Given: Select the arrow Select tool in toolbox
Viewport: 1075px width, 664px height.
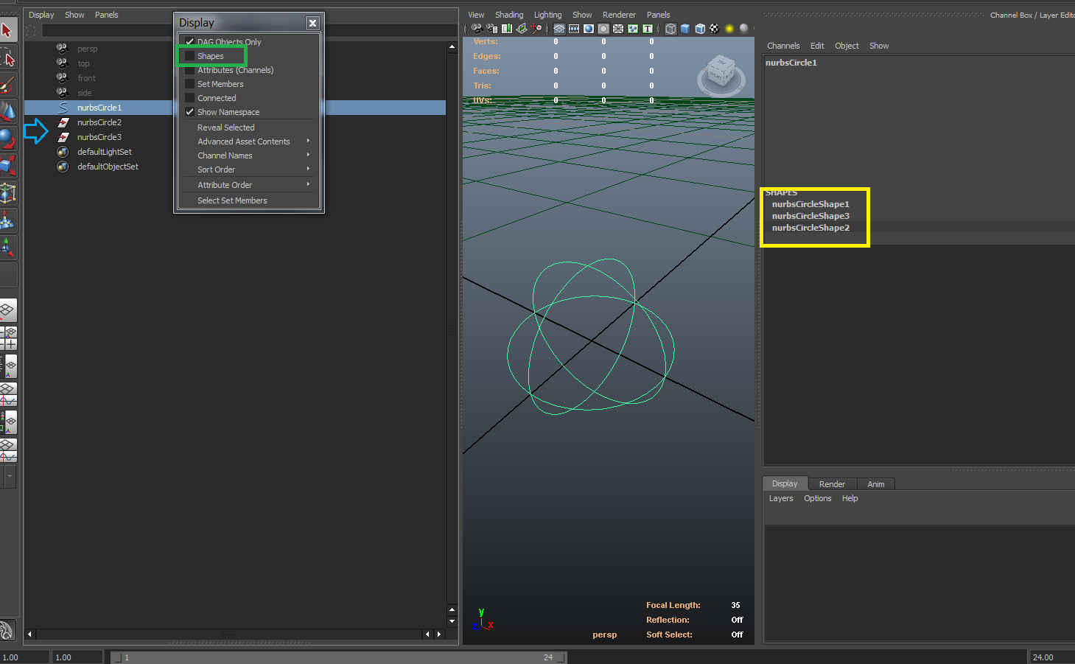Looking at the screenshot, I should [x=7, y=31].
